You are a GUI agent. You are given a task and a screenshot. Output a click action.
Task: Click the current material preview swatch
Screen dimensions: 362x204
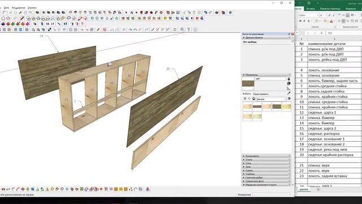pyautogui.click(x=248, y=83)
